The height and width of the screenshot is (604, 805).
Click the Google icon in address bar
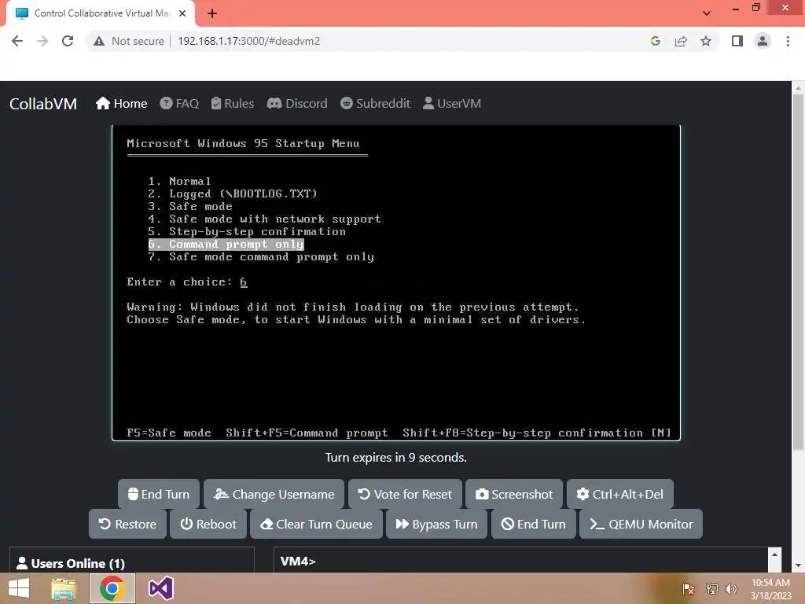pos(655,41)
